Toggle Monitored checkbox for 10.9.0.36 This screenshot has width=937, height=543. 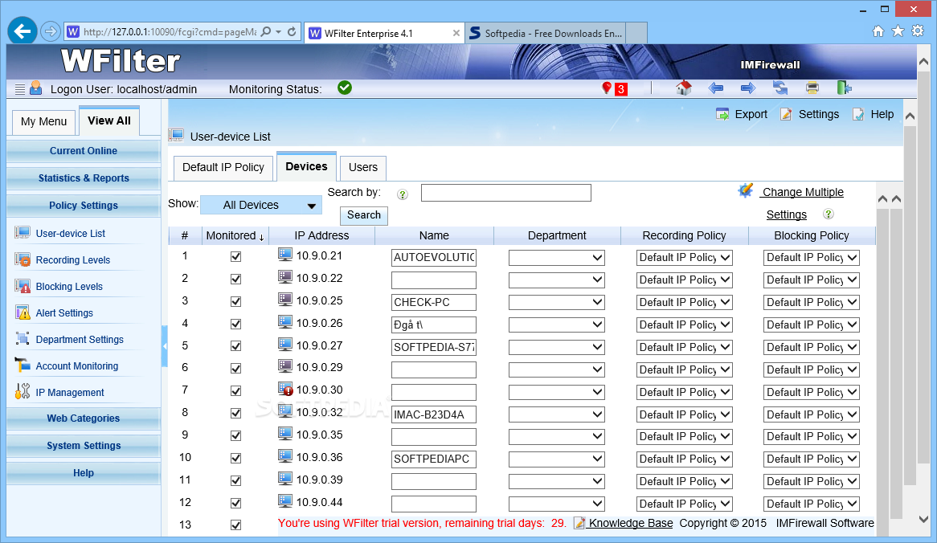pos(236,458)
